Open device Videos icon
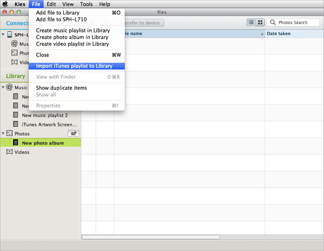Viewport: 324px width, 251px height. point(14,62)
